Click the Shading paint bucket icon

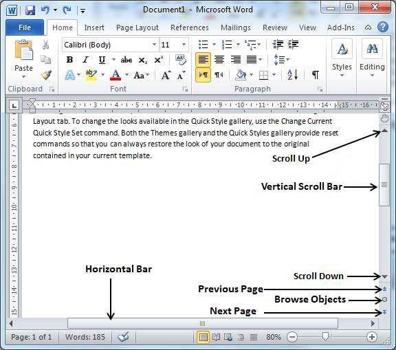(x=241, y=75)
